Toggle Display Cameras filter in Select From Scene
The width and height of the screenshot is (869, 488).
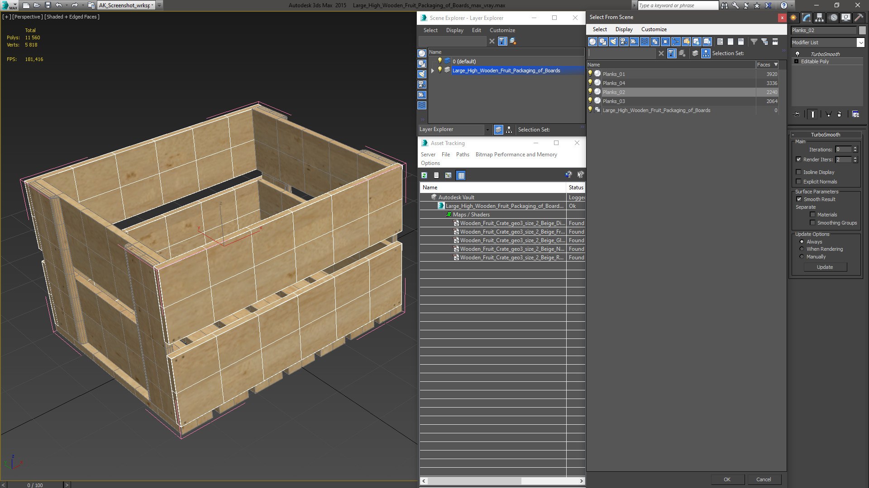(624, 42)
